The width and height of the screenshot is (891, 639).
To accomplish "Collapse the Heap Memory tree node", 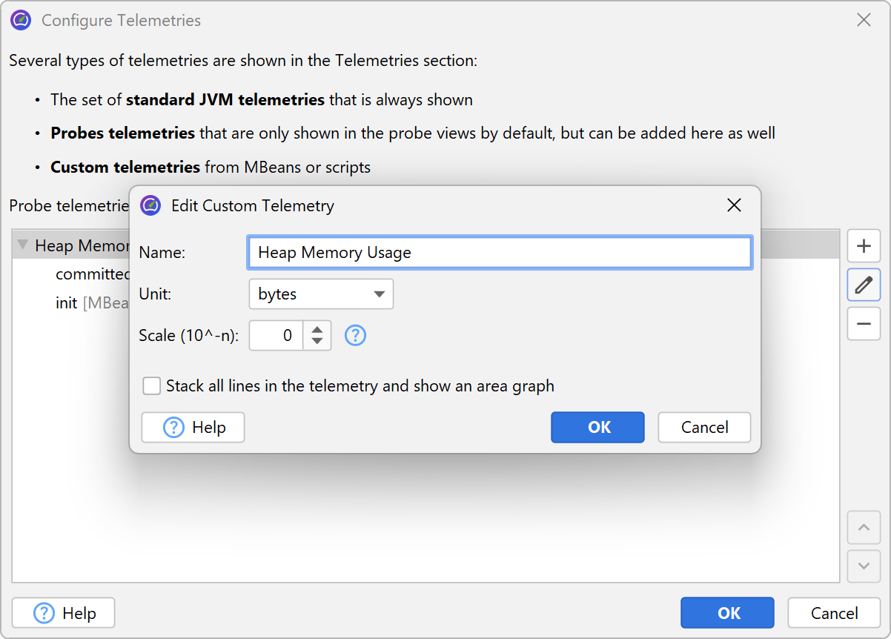I will pos(22,245).
